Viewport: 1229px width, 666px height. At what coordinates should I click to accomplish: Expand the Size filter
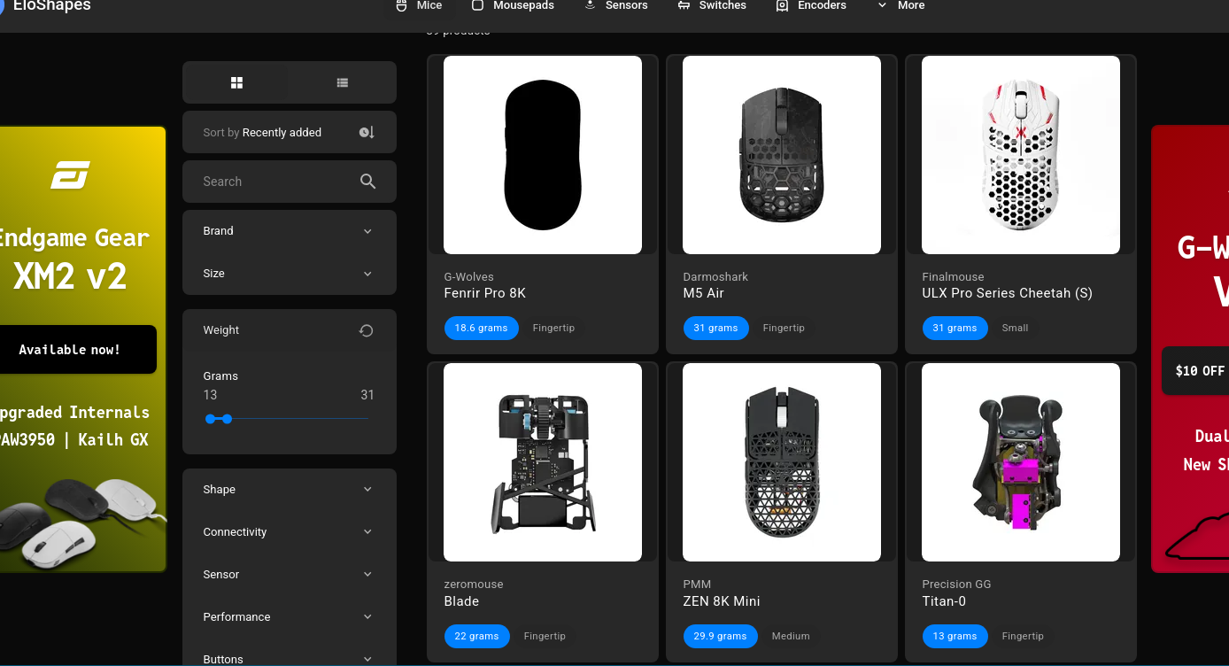point(289,274)
